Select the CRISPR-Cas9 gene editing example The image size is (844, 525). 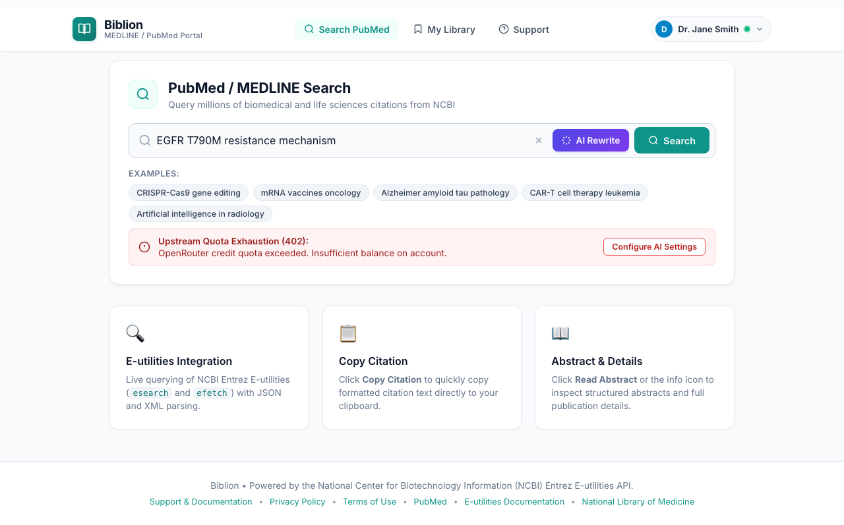click(189, 192)
